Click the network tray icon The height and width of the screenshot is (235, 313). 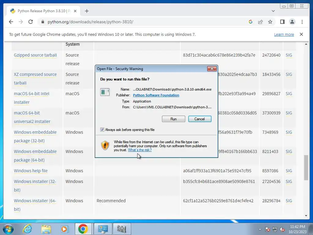tap(275, 229)
